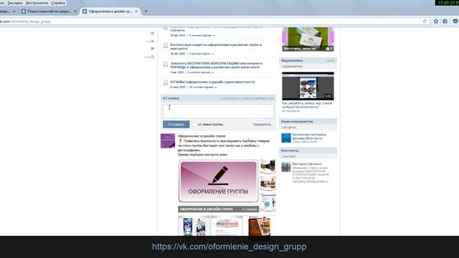
Task: Open the 63 записи wall header
Action: click(x=171, y=98)
